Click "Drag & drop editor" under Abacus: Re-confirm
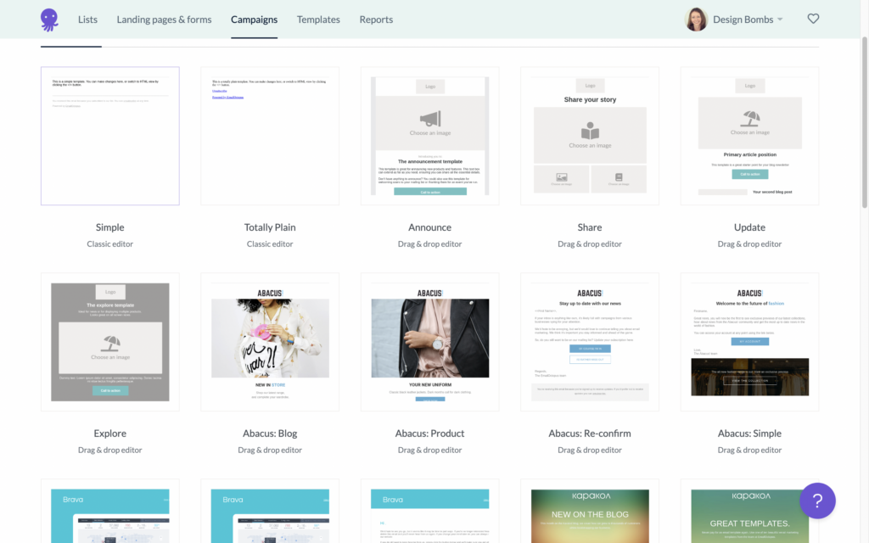Viewport: 869px width, 543px height. click(590, 450)
